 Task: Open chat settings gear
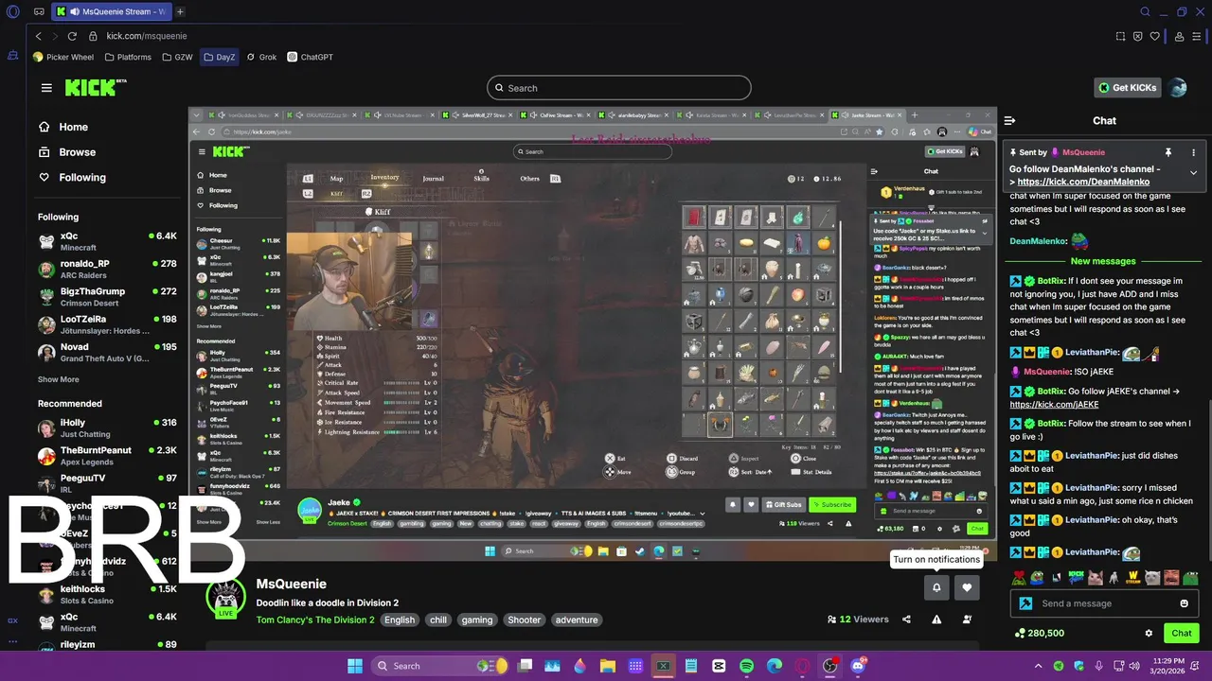[x=1149, y=633]
